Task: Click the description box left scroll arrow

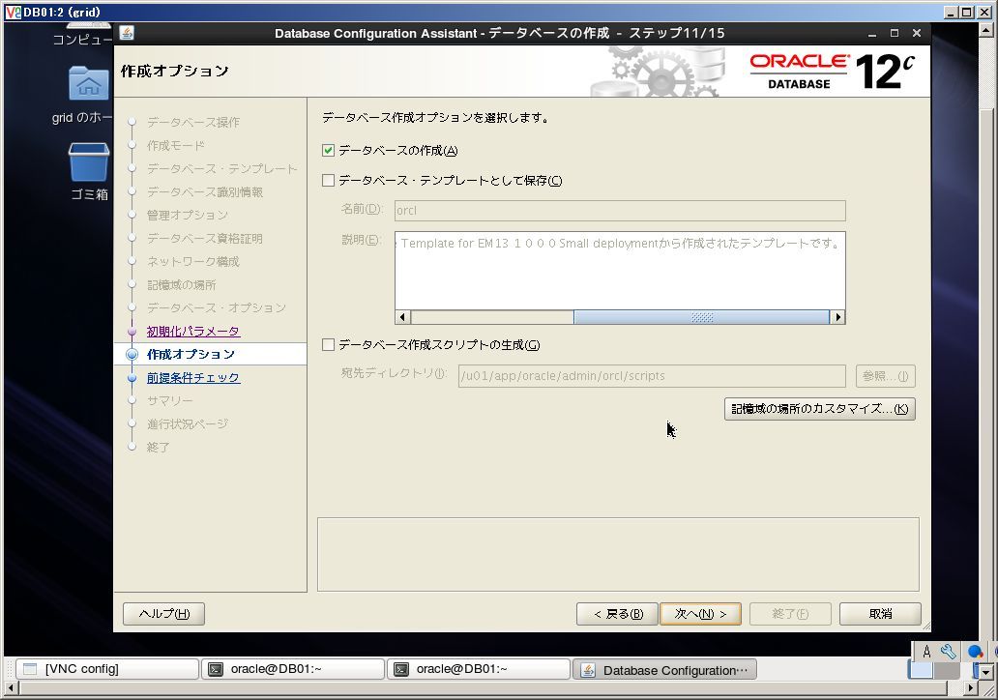Action: pyautogui.click(x=403, y=317)
